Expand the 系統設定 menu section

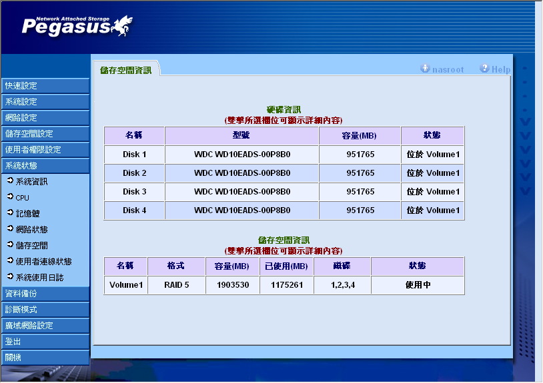pyautogui.click(x=45, y=102)
